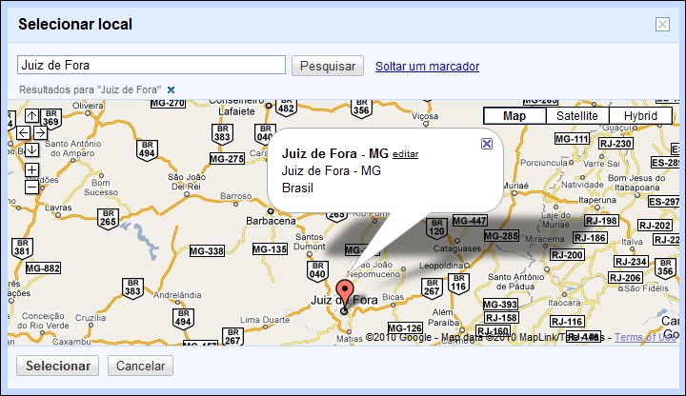Open the Terms of Use link
Viewport: 686px width, 396px height.
point(646,337)
